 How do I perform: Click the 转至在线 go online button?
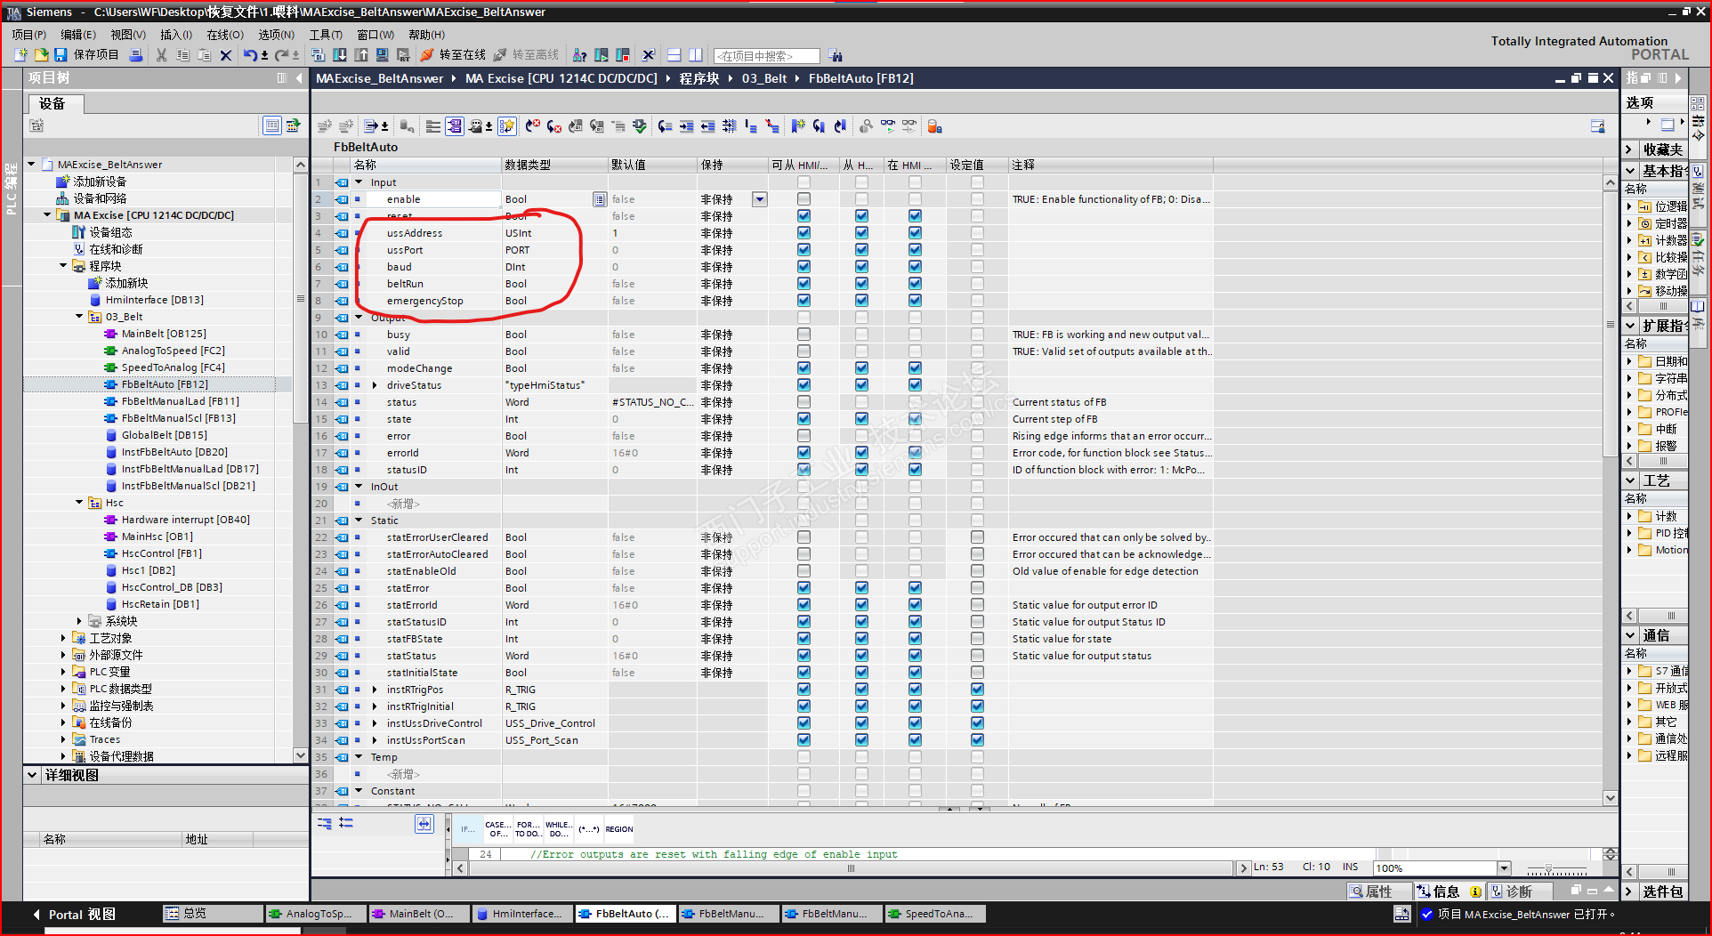453,55
